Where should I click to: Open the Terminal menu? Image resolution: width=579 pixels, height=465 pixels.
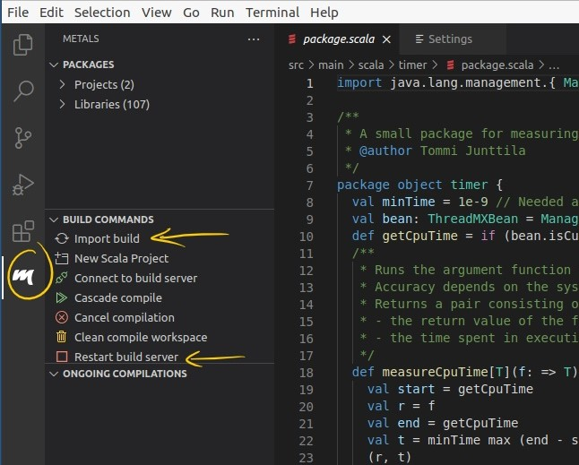tap(272, 12)
